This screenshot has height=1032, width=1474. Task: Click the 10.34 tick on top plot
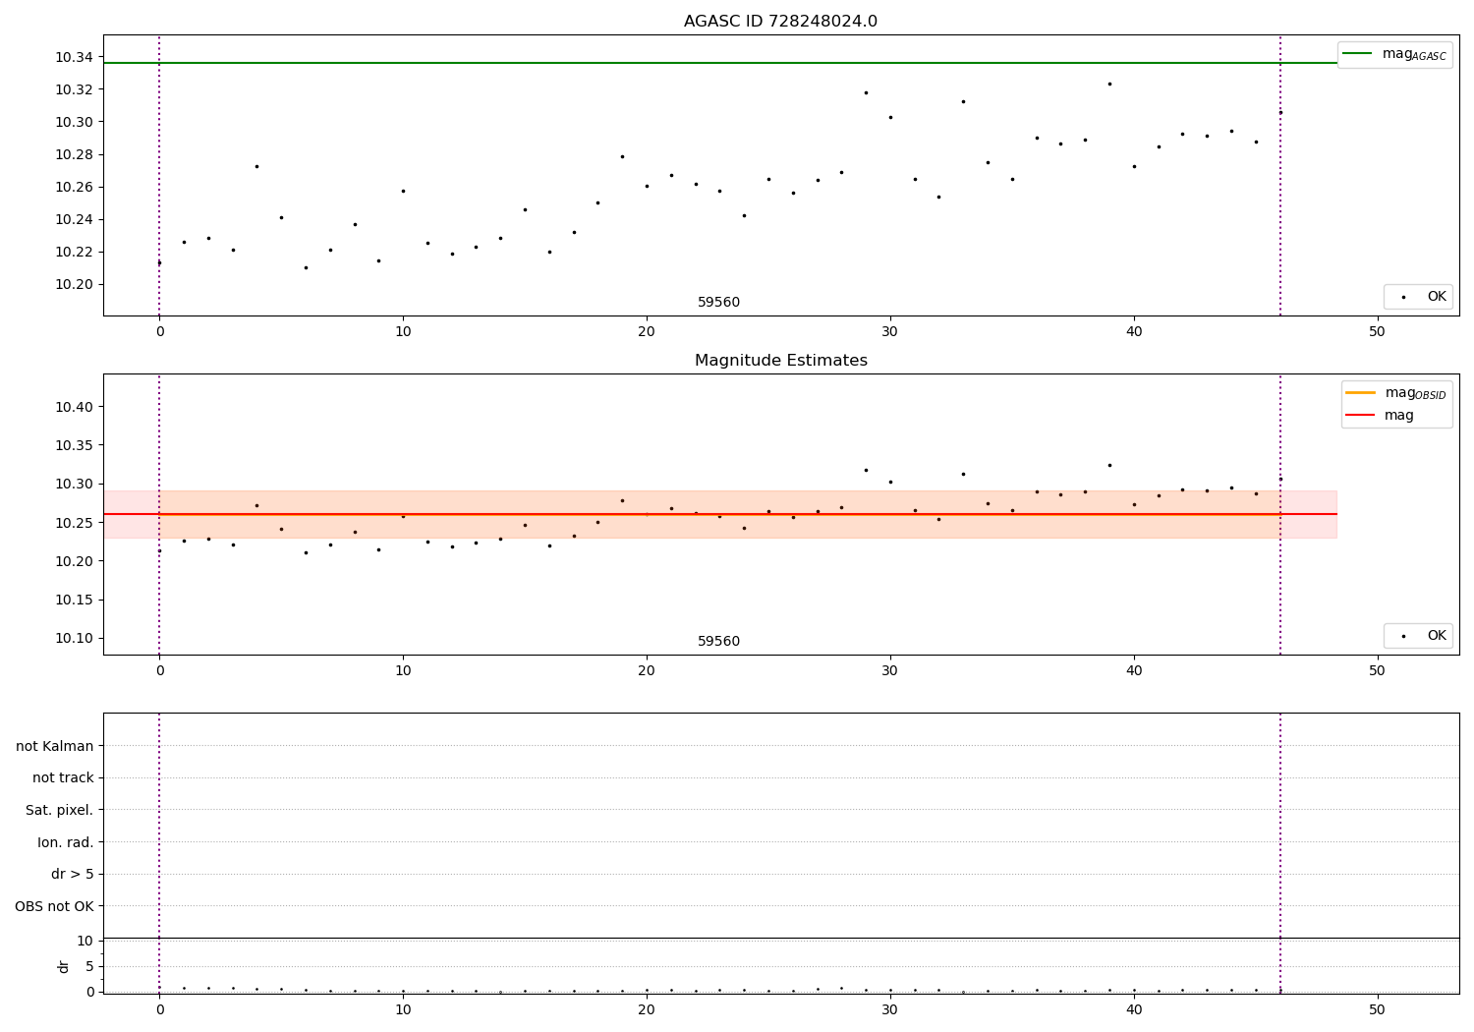click(74, 57)
